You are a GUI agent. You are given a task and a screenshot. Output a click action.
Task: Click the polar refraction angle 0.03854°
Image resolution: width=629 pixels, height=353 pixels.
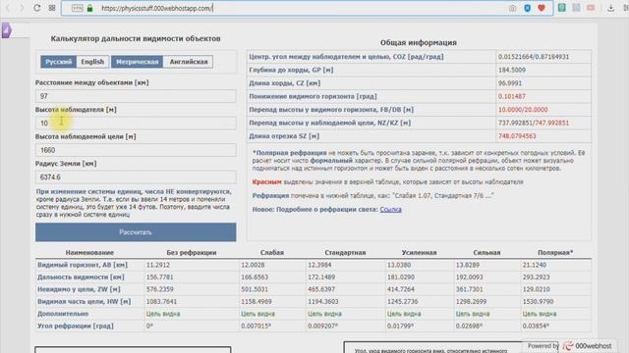pyautogui.click(x=536, y=326)
